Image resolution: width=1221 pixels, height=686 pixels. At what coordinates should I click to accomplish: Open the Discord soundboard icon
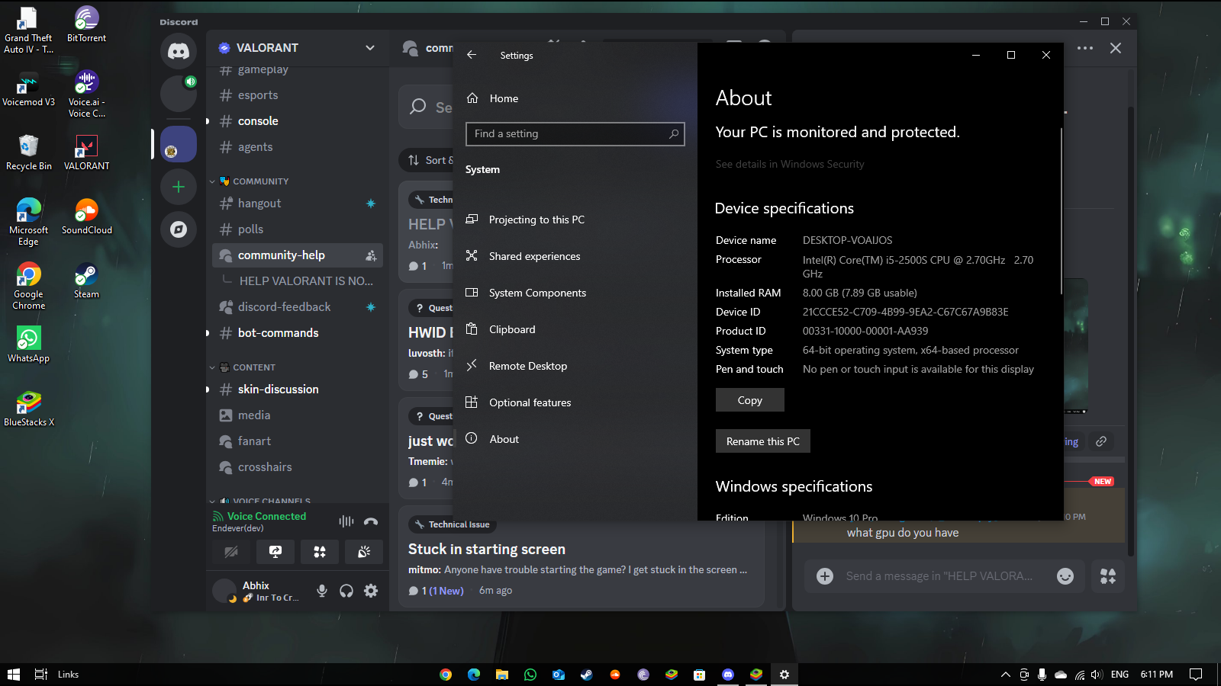pyautogui.click(x=364, y=551)
